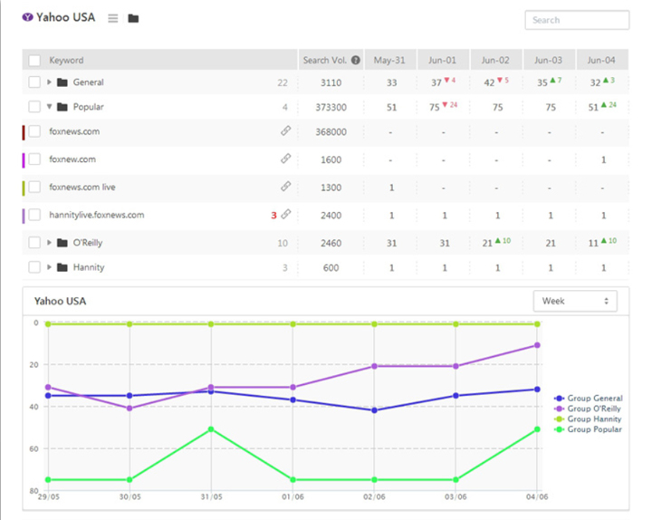The image size is (652, 520).
Task: Click General search volume 3110
Action: pyautogui.click(x=331, y=82)
